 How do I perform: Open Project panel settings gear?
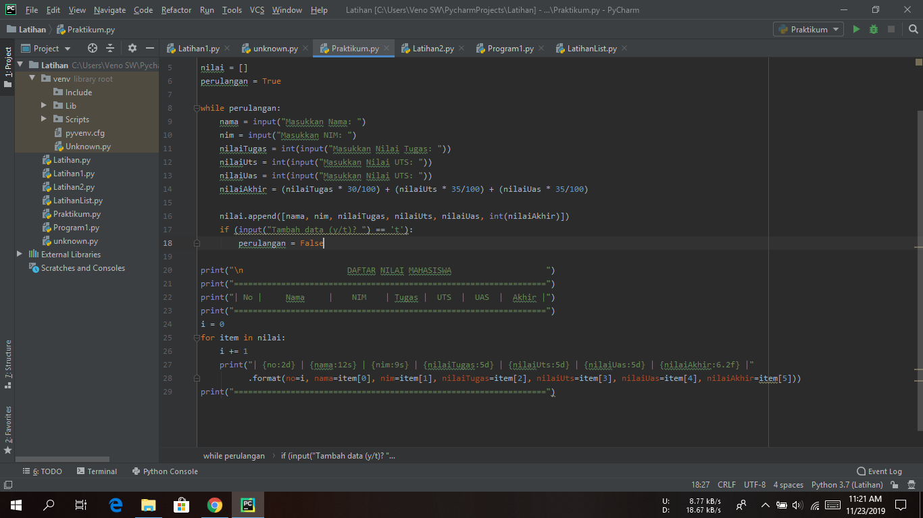tap(132, 49)
